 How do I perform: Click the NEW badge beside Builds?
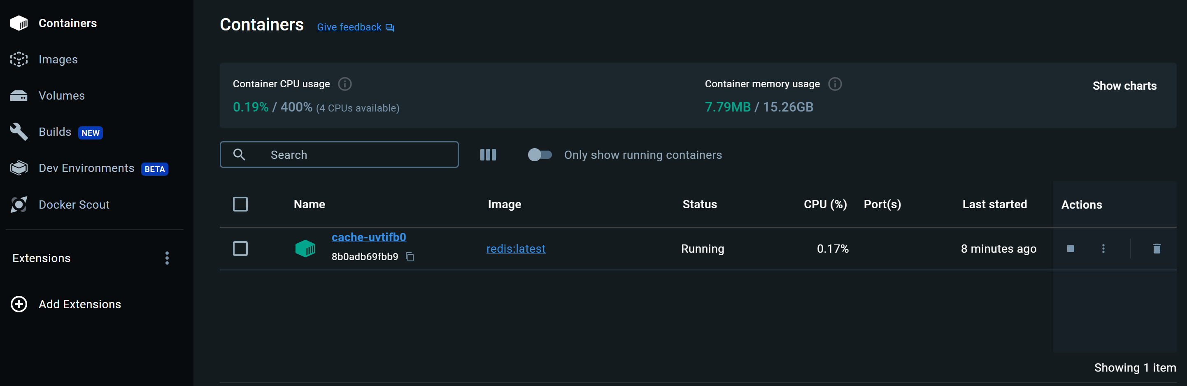tap(90, 133)
